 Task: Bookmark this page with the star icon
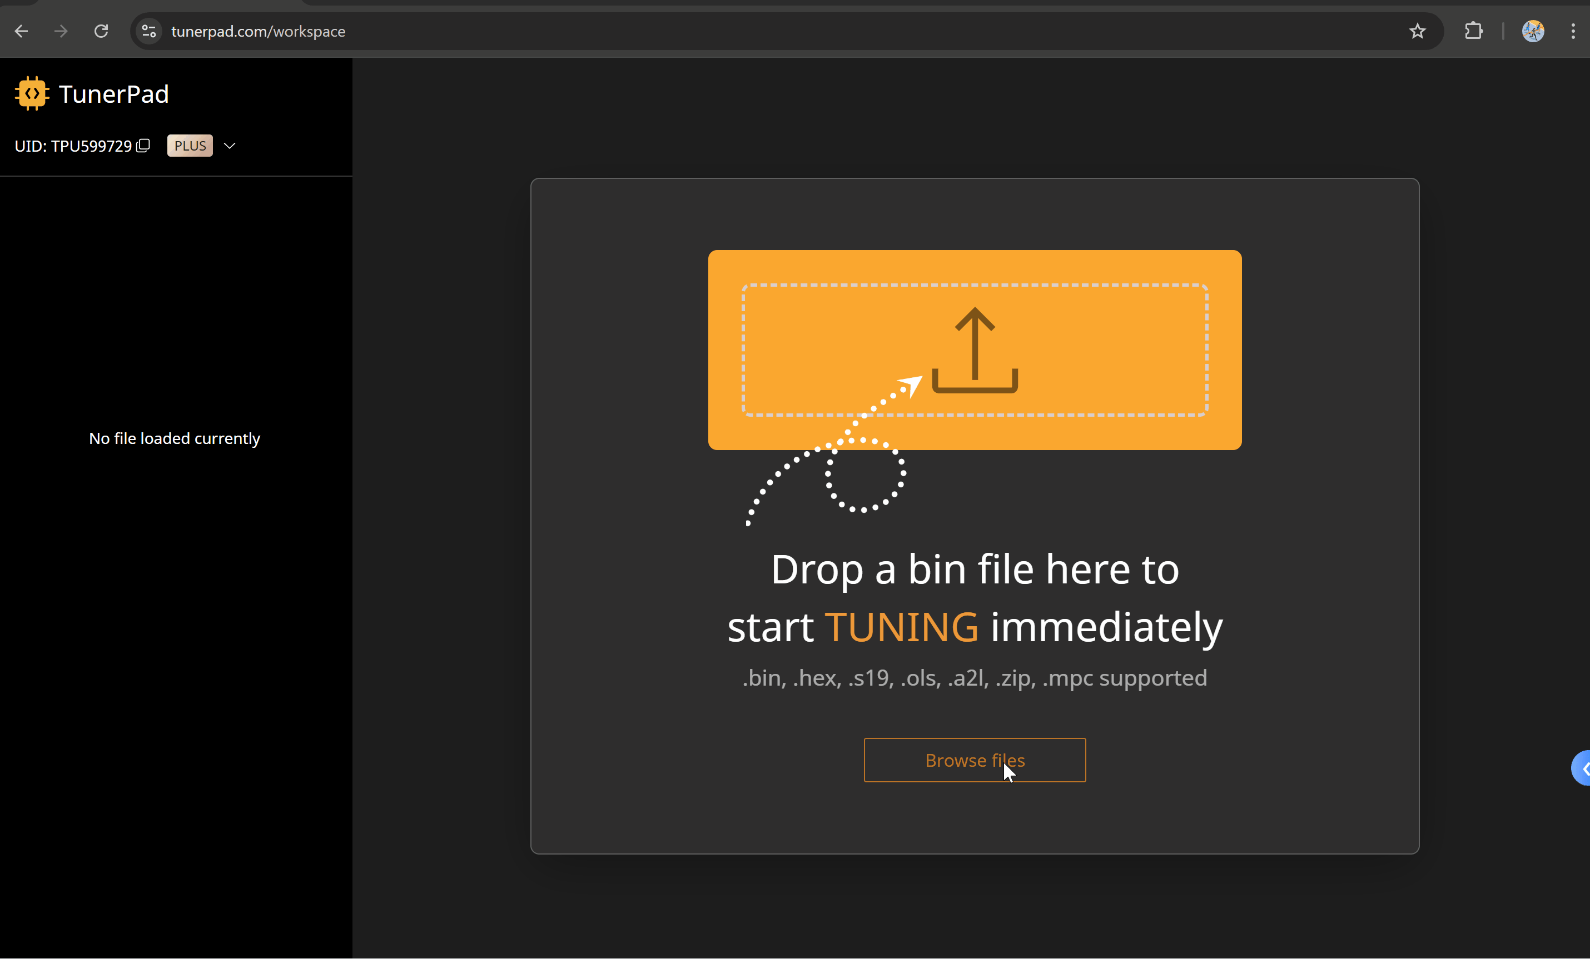1417,31
